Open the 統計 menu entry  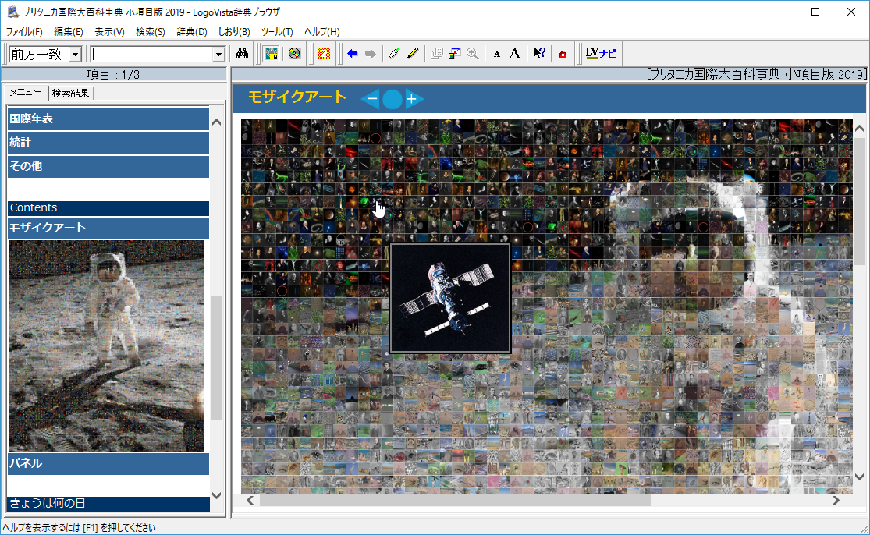tap(108, 143)
